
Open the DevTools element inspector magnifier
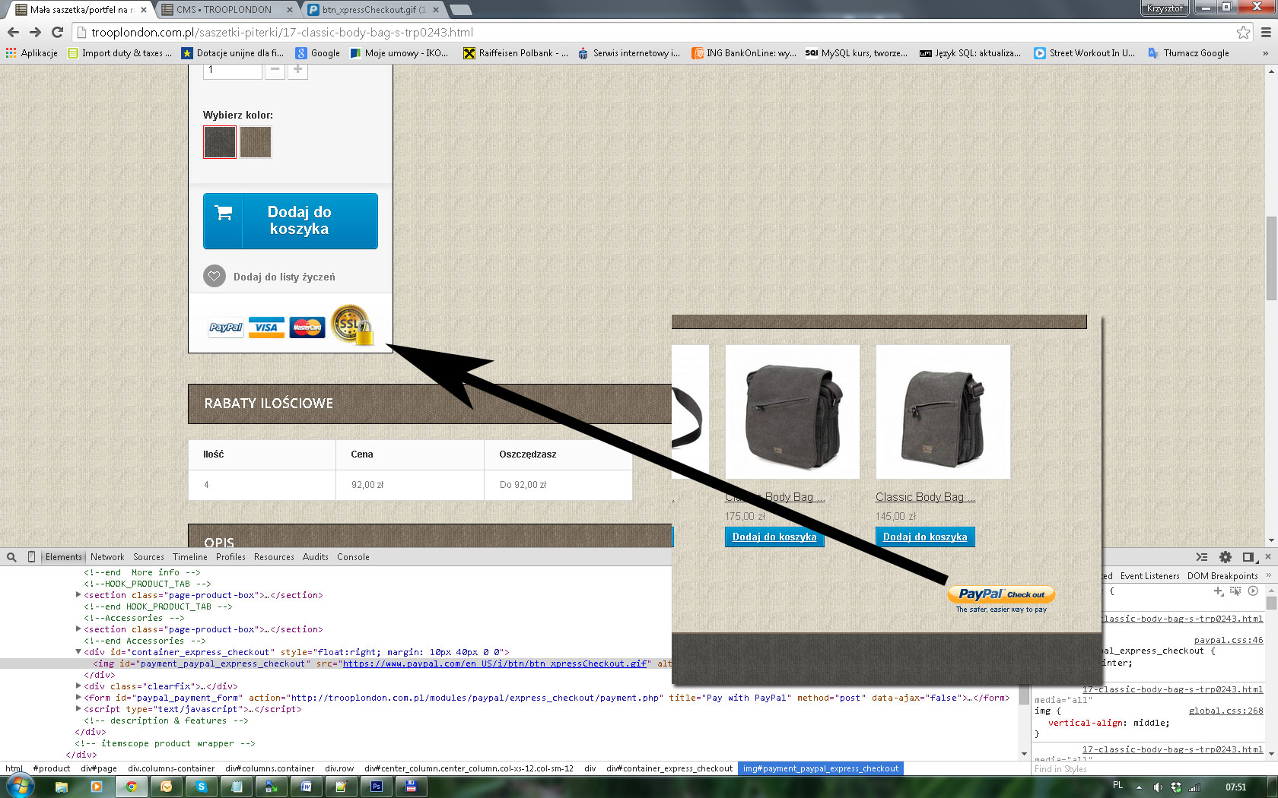click(x=11, y=557)
